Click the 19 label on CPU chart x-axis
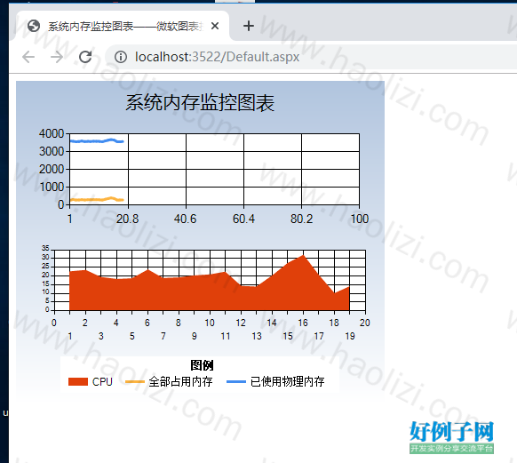 (350, 337)
